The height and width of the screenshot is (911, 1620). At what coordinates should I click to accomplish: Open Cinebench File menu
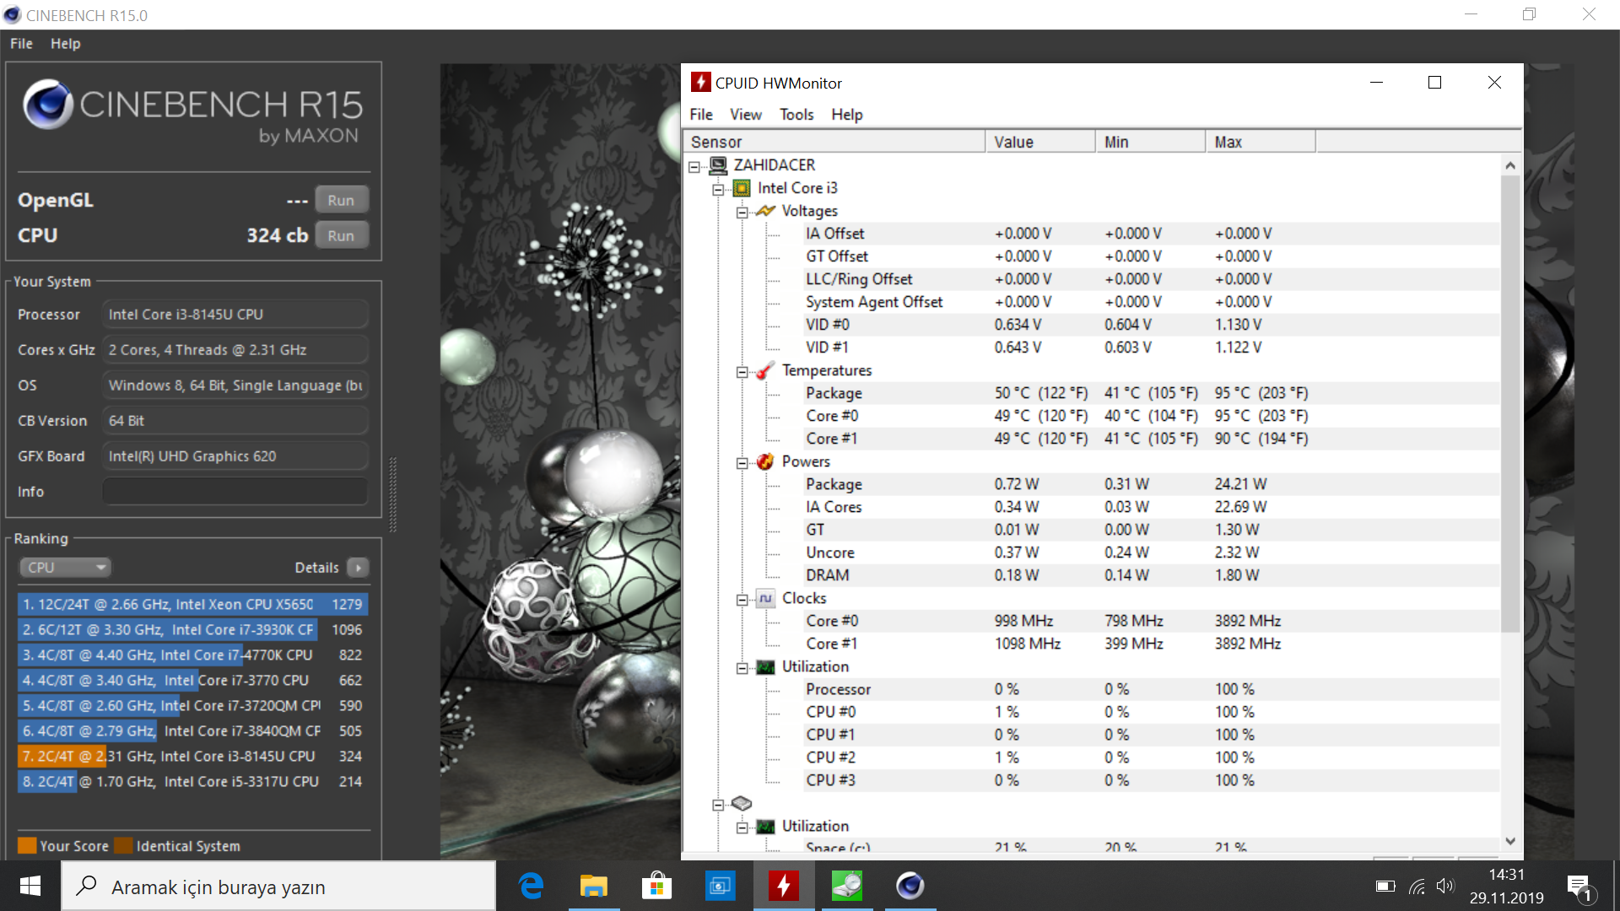click(x=21, y=44)
